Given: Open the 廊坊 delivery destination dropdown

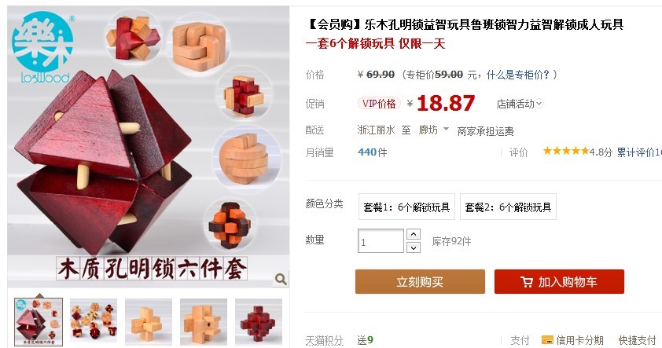Looking at the screenshot, I should click(x=433, y=130).
